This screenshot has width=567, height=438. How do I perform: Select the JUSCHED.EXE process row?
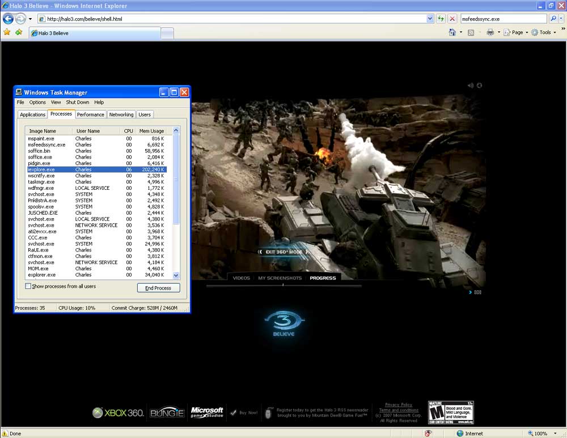96,213
